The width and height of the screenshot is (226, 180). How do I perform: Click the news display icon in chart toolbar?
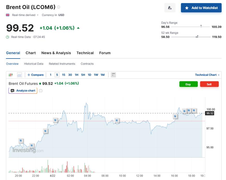point(113,75)
